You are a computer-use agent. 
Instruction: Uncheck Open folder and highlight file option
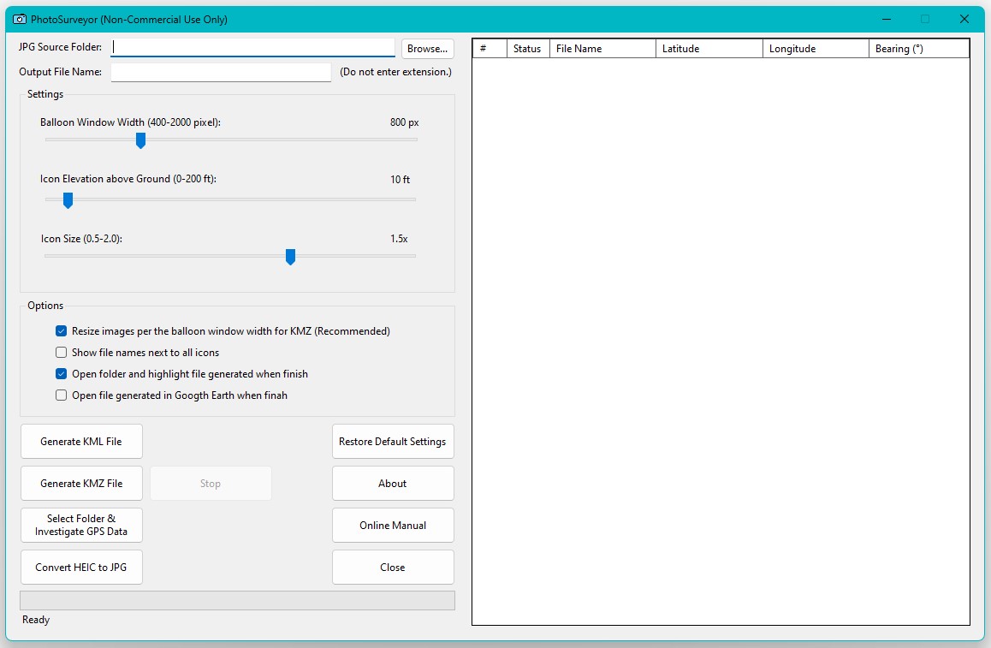(61, 374)
